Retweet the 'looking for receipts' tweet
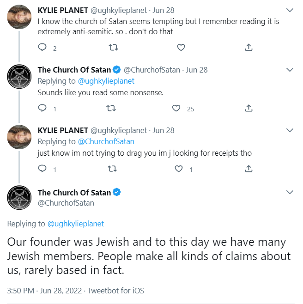The height and width of the screenshot is (304, 303). [x=111, y=169]
